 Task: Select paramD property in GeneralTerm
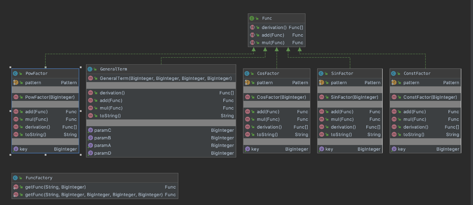(103, 153)
